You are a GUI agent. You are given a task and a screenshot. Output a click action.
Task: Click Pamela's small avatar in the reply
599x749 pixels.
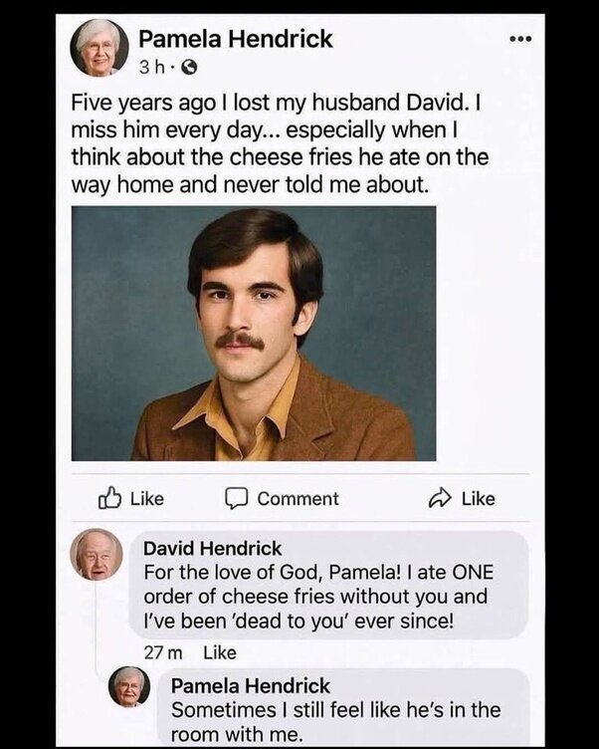click(x=129, y=687)
